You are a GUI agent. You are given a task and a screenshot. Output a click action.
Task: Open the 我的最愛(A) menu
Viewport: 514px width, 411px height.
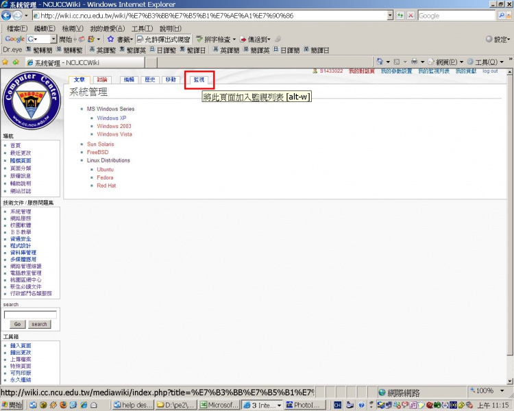pos(107,28)
